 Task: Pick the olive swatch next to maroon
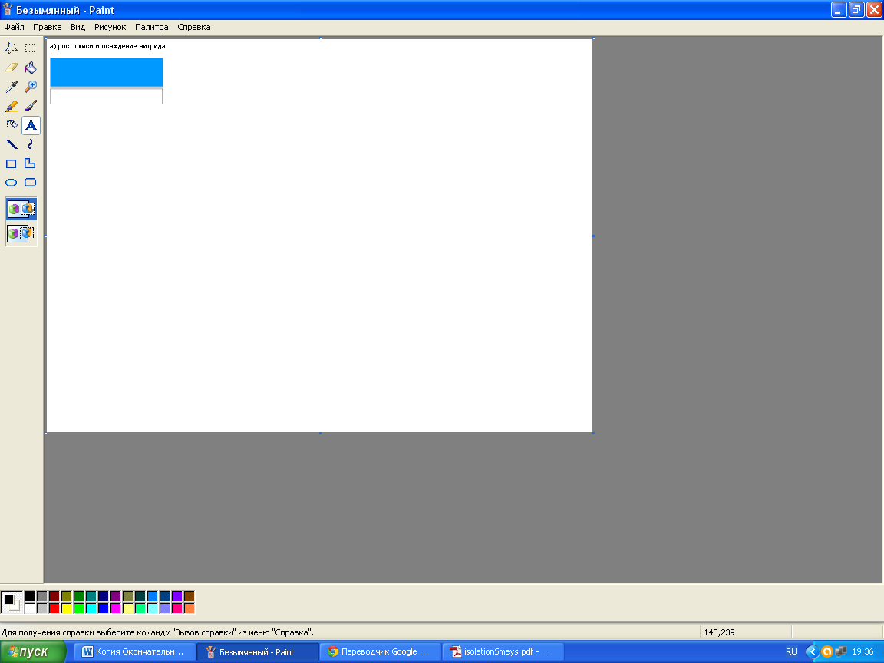pos(67,596)
